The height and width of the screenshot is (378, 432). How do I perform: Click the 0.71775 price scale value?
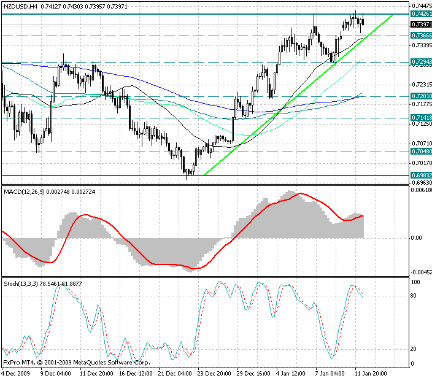[422, 104]
